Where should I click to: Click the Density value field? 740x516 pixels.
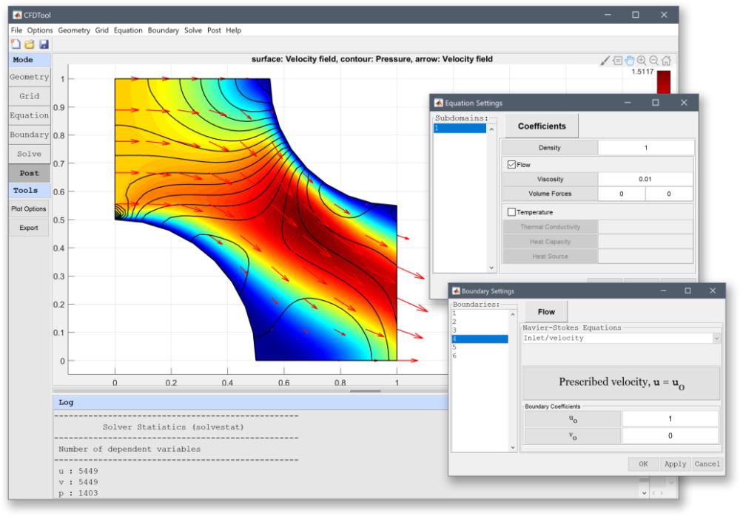[x=646, y=148]
